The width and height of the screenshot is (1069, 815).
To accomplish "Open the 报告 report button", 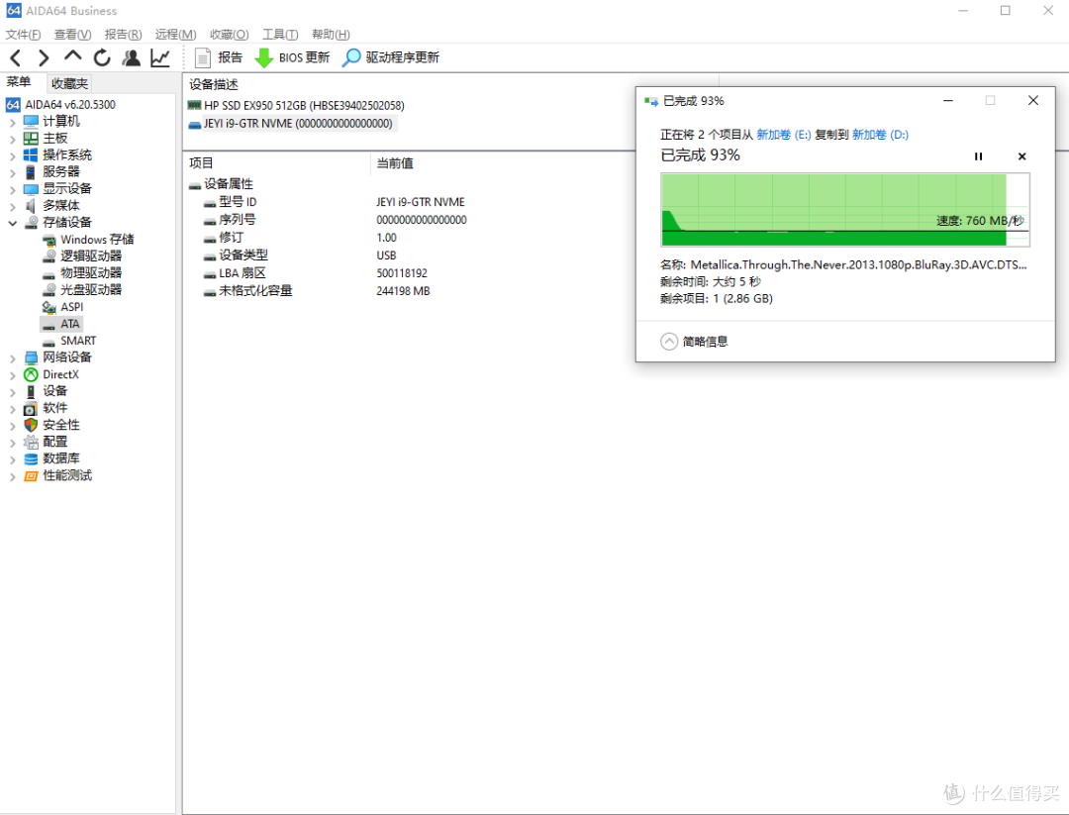I will click(218, 58).
